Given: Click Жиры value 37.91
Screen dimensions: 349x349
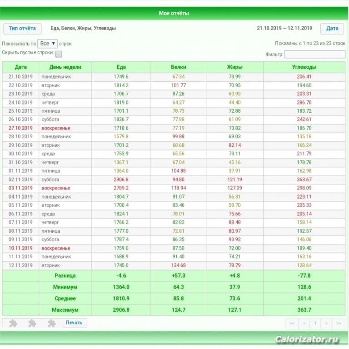Looking at the screenshot, I should tap(234, 171).
